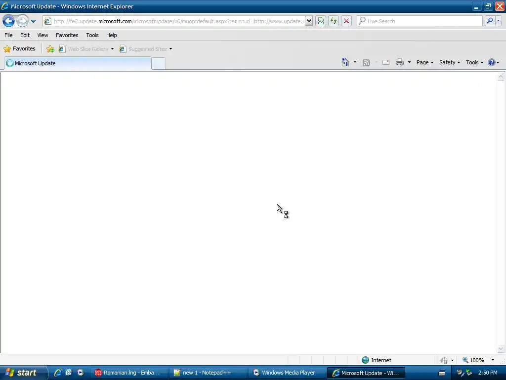506x380 pixels.
Task: Open the Safety command menu
Action: tap(450, 62)
